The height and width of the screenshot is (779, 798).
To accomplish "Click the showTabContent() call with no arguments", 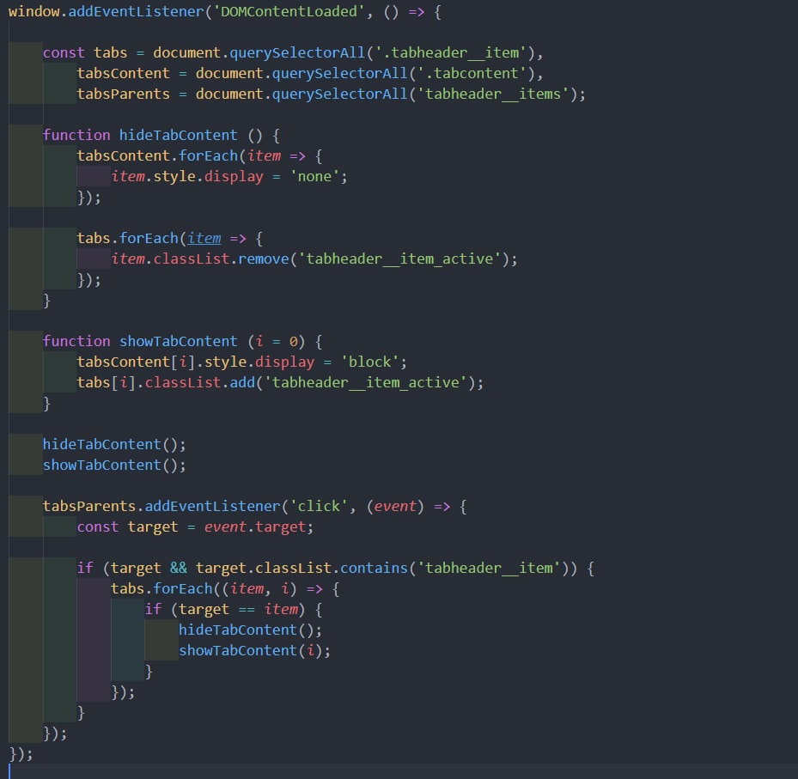I will (114, 465).
